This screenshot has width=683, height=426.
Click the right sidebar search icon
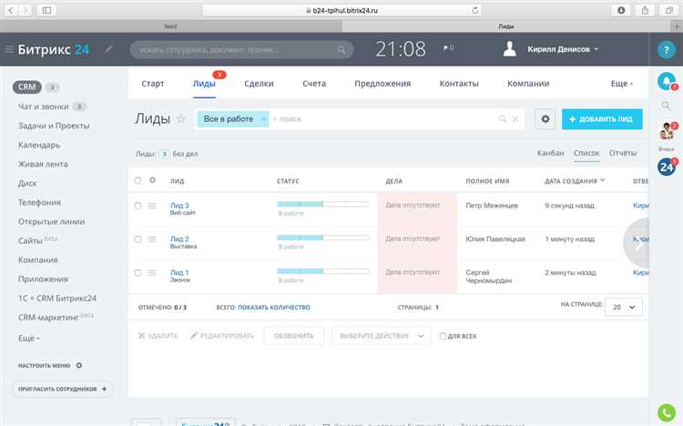coord(666,106)
